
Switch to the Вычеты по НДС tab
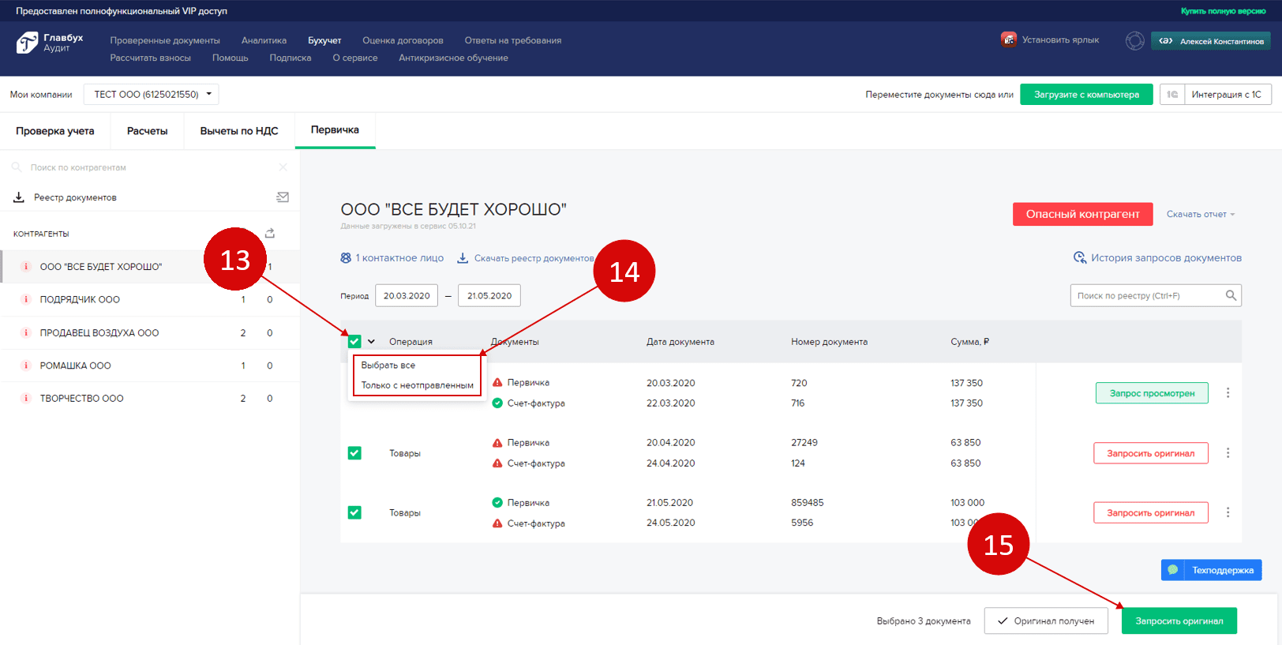coord(239,131)
